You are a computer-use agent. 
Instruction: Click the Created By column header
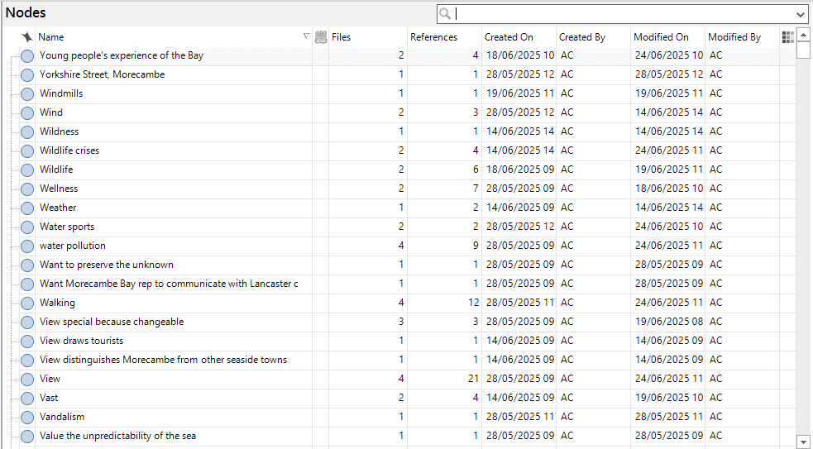(x=582, y=37)
